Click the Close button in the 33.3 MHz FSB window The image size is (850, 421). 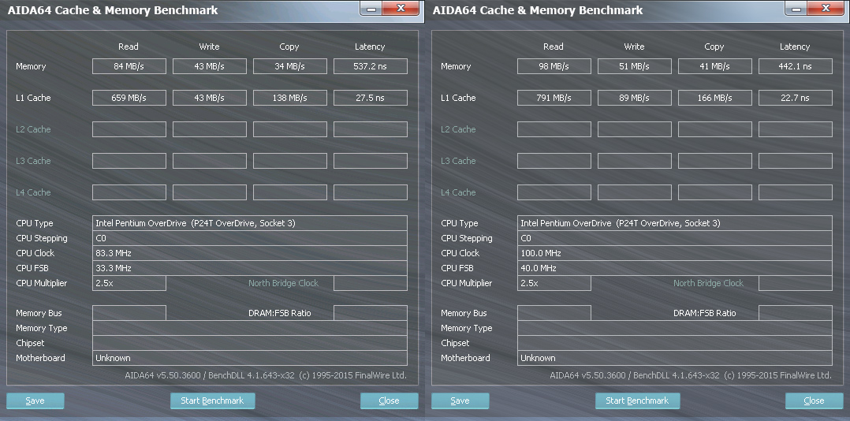pos(389,401)
